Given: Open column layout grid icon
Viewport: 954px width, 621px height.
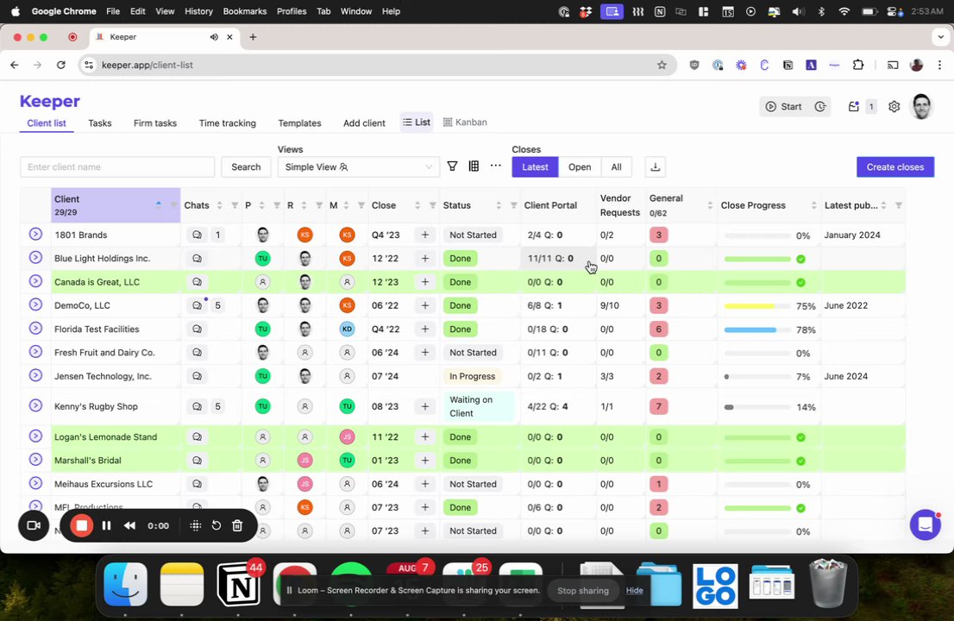Looking at the screenshot, I should [x=474, y=166].
